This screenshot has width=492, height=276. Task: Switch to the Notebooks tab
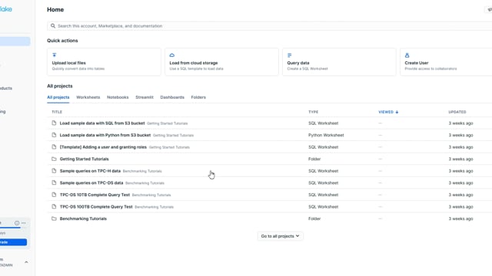118,97
